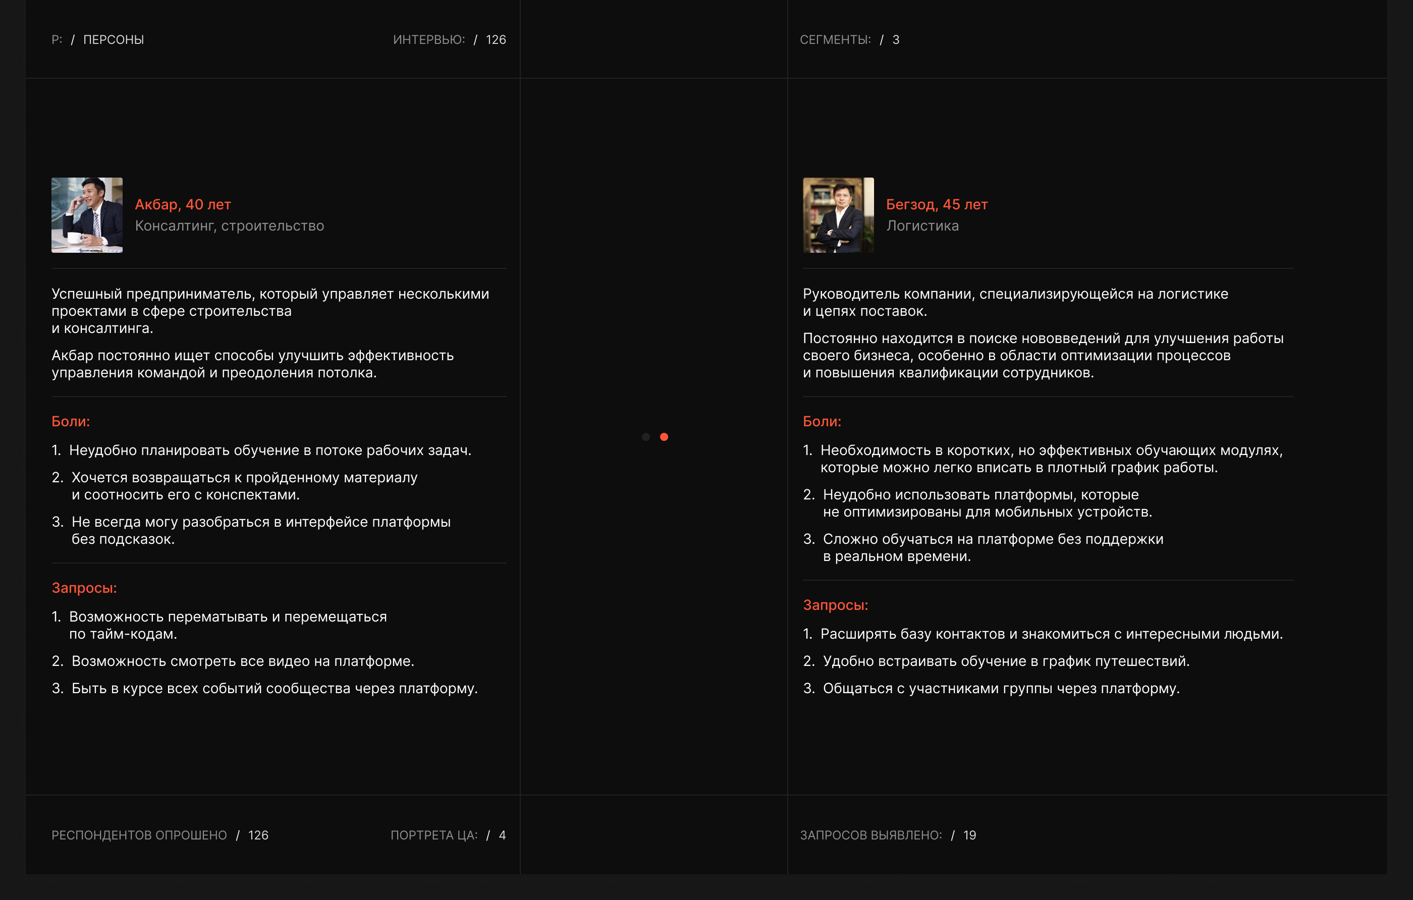Click Bekzod's Запросы section heading
This screenshot has height=900, width=1413.
[835, 604]
